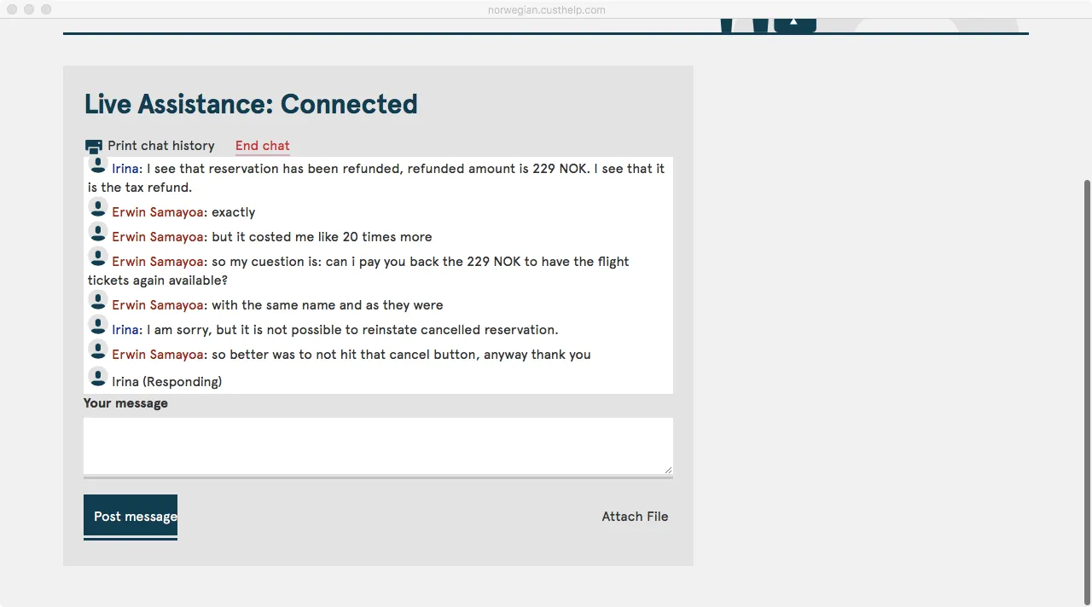Click the printer icon beside Print chat history
This screenshot has width=1092, height=607.
pyautogui.click(x=94, y=147)
